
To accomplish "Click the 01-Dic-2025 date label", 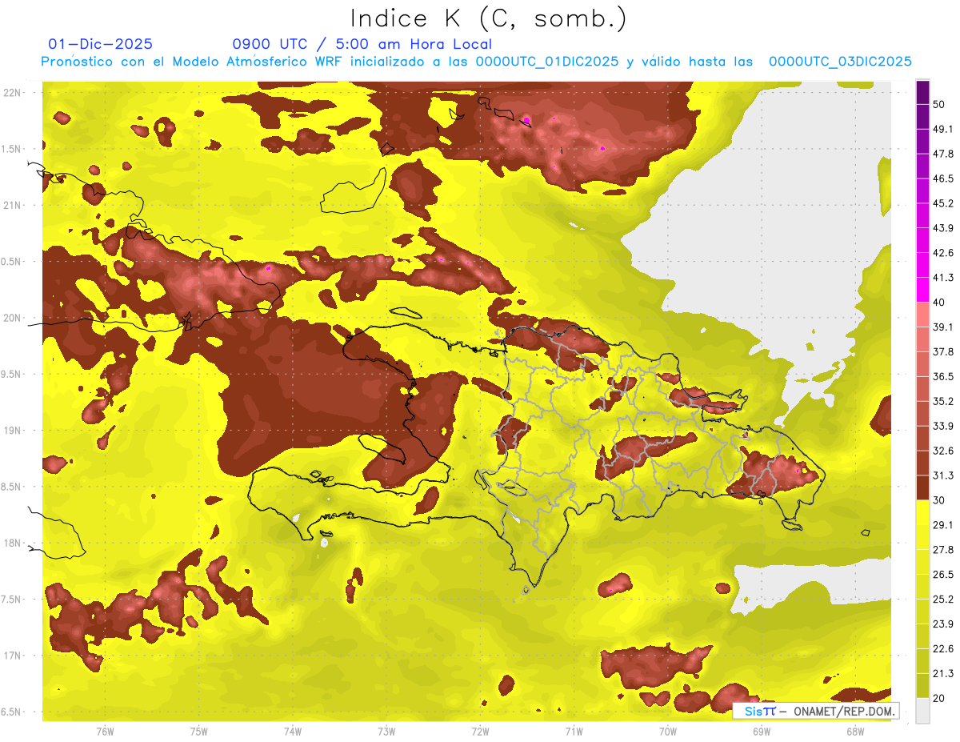I will tap(100, 44).
